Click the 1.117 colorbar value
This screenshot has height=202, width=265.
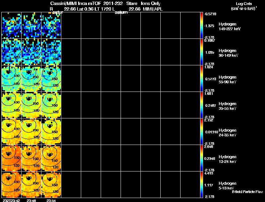click(208, 185)
